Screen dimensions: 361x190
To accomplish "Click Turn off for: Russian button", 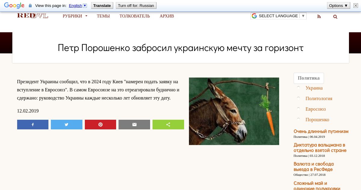I will [x=136, y=5].
